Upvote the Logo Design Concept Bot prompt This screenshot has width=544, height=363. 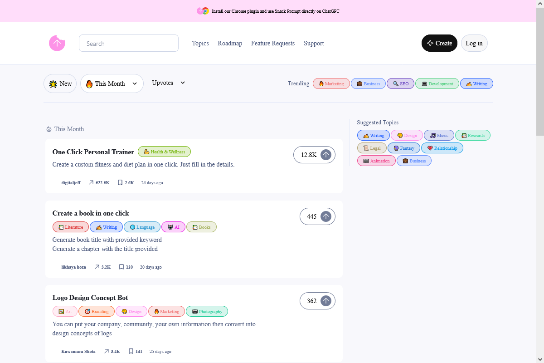pos(326,301)
